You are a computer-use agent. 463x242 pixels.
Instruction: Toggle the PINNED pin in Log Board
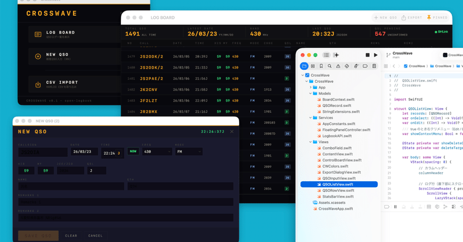click(437, 18)
